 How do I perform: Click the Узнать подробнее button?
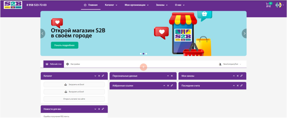(x=64, y=45)
